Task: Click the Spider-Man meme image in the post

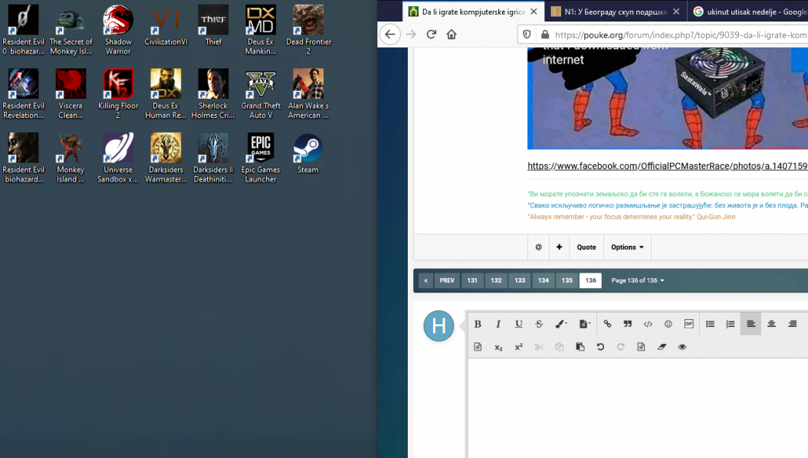Action: point(667,98)
